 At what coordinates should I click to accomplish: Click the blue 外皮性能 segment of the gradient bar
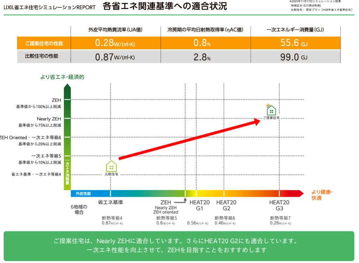click(84, 193)
